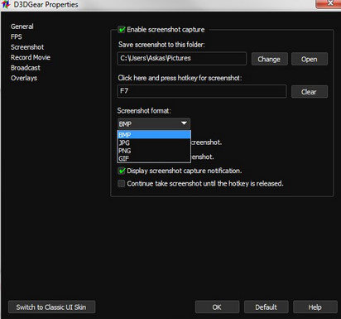Enable continue take screenshot until hotkey released
This screenshot has width=341, height=319.
point(122,184)
